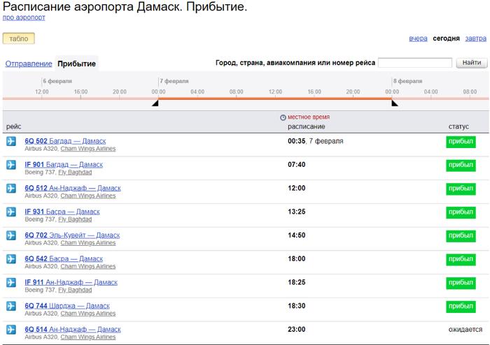Click the left black timeline range marker
This screenshot has height=345, width=490.
click(155, 103)
